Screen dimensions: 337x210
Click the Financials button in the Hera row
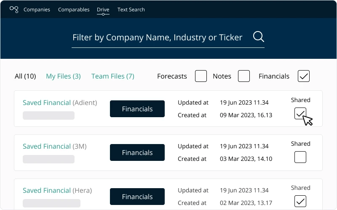coord(137,197)
